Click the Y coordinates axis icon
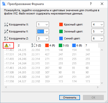Screen dimensions: 108x103 coord(6,31)
